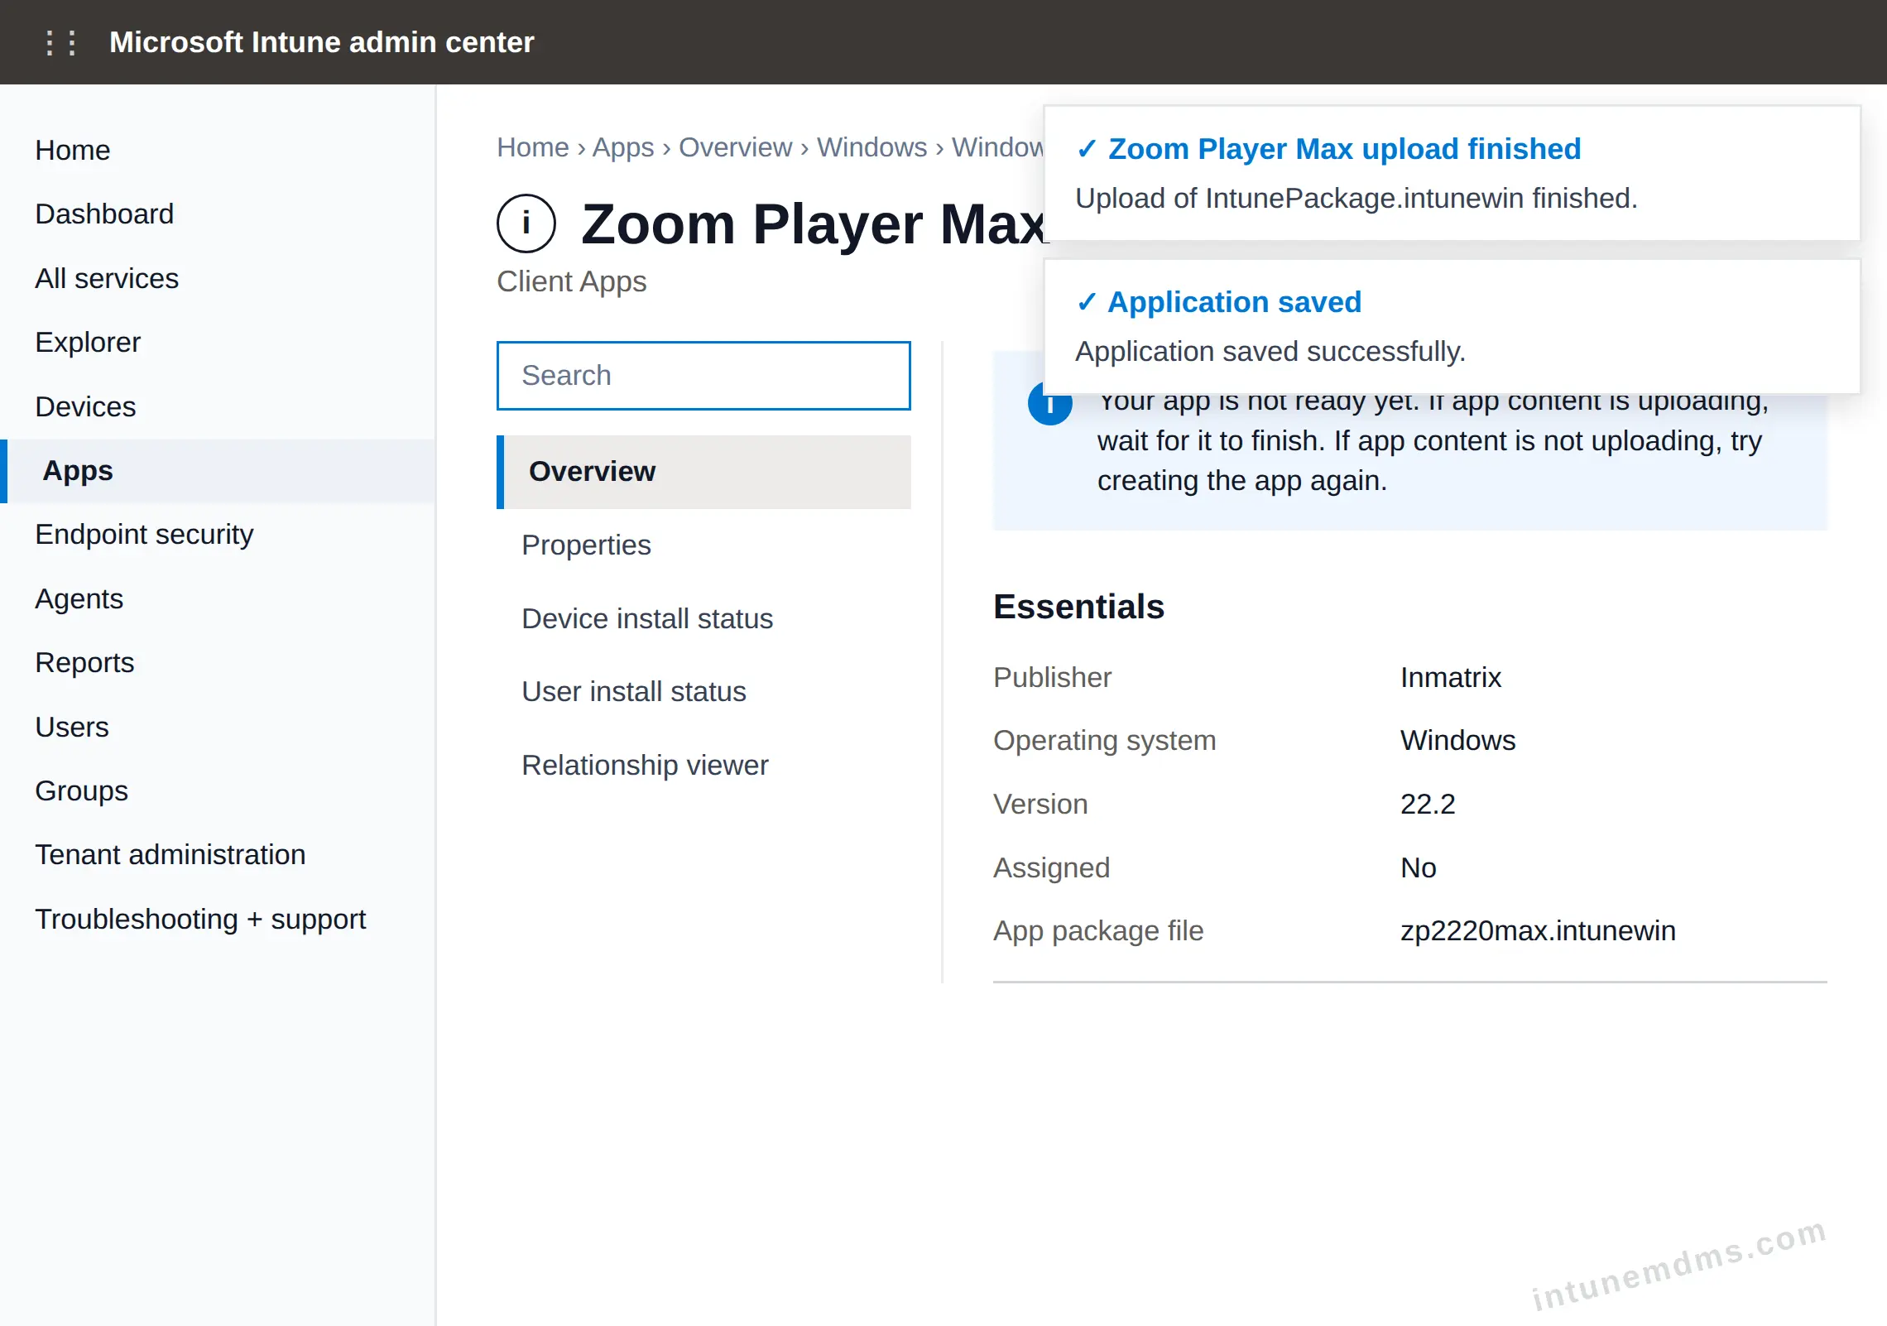Image resolution: width=1887 pixels, height=1326 pixels.
Task: Click the Publisher label
Action: pyautogui.click(x=1052, y=678)
